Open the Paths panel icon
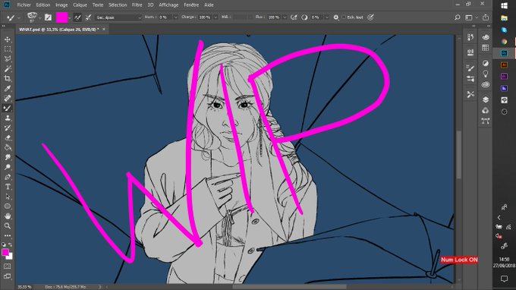 coord(486,121)
